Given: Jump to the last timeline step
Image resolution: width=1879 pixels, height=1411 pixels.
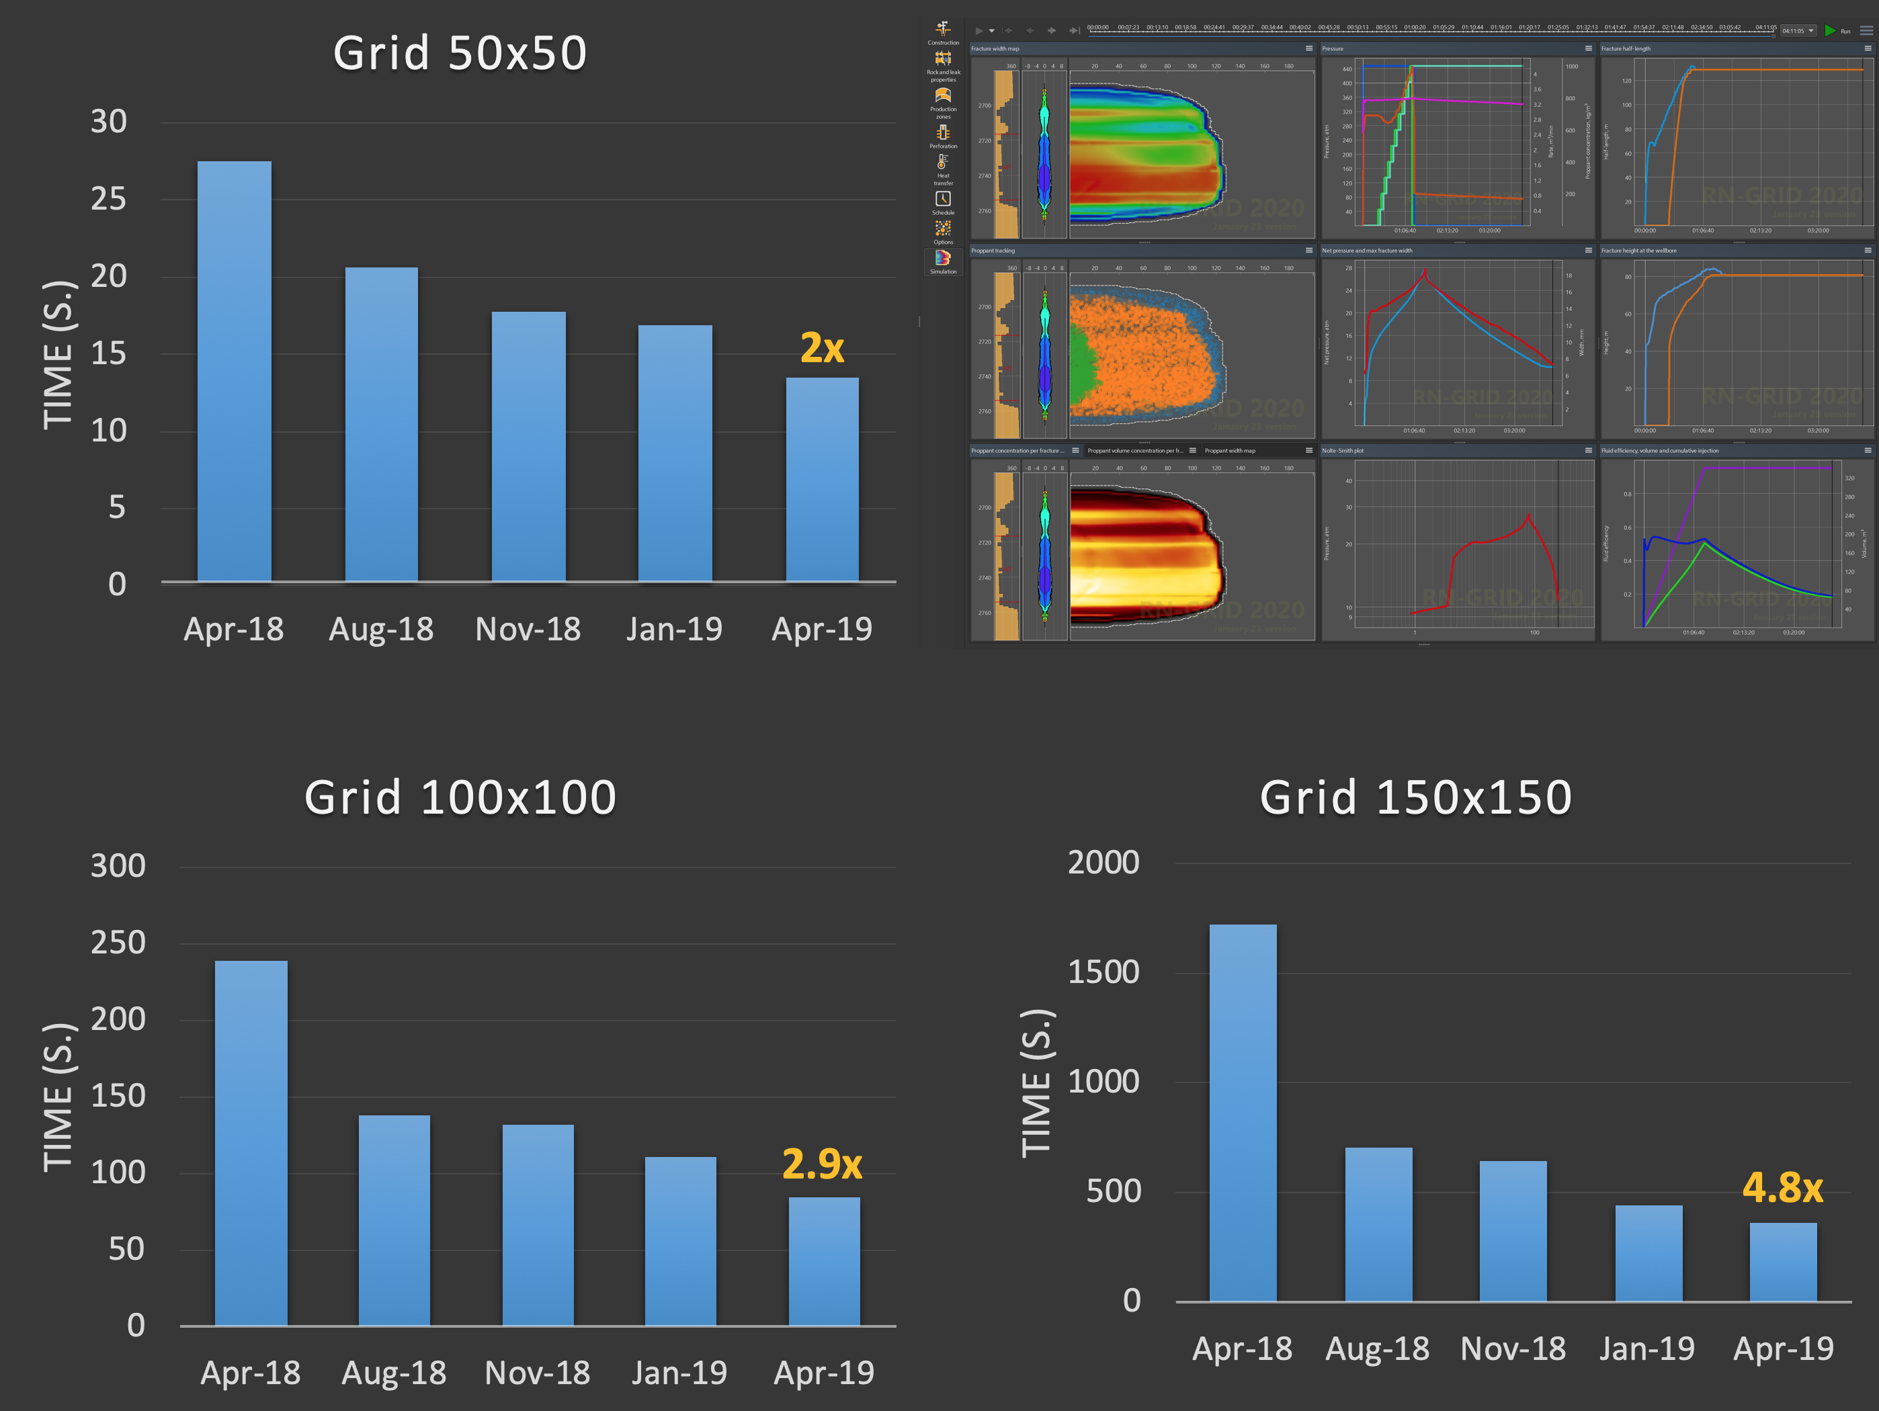Looking at the screenshot, I should 1075,31.
